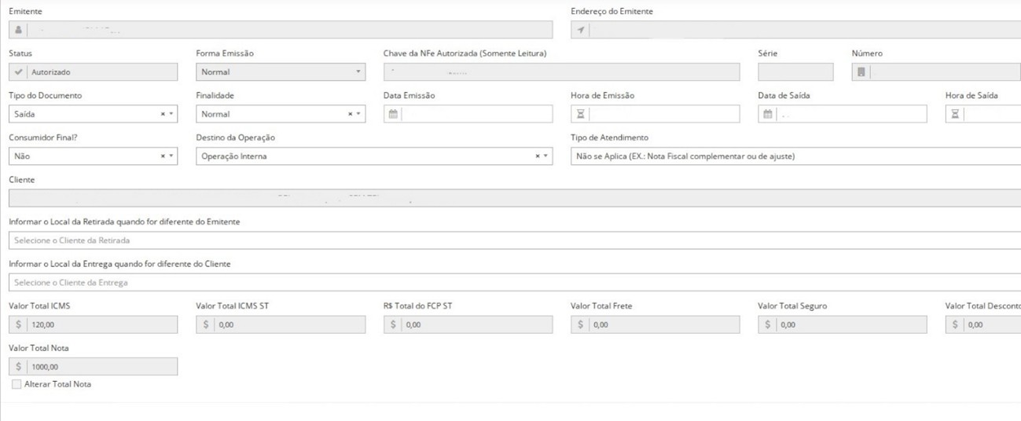Click the Emitente field
1021x421 pixels.
coord(281,30)
